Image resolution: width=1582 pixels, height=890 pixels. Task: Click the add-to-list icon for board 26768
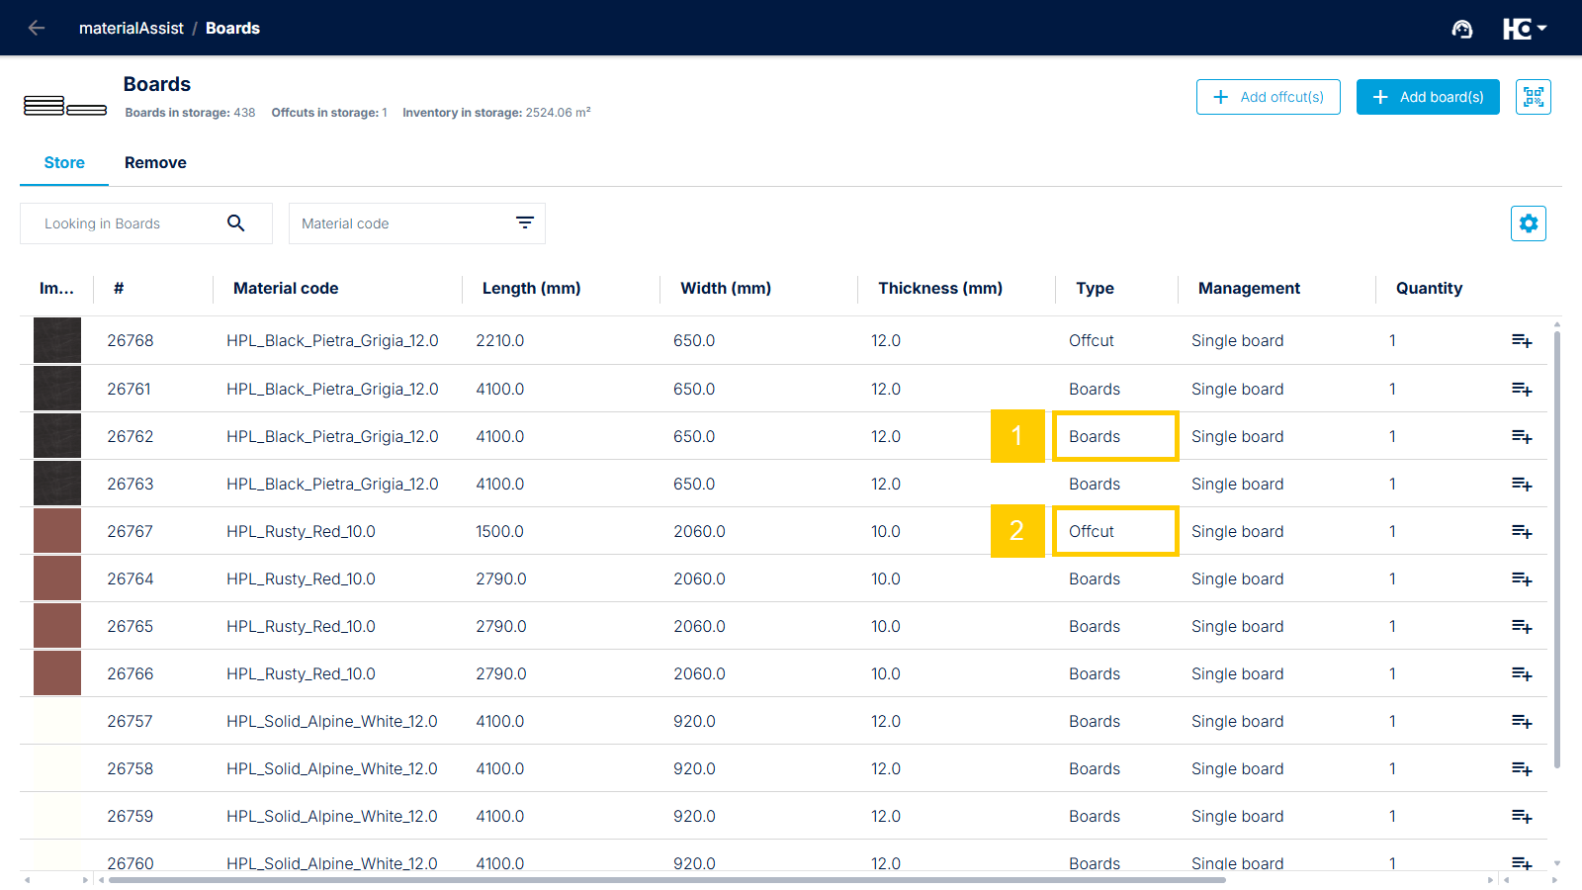click(x=1522, y=341)
